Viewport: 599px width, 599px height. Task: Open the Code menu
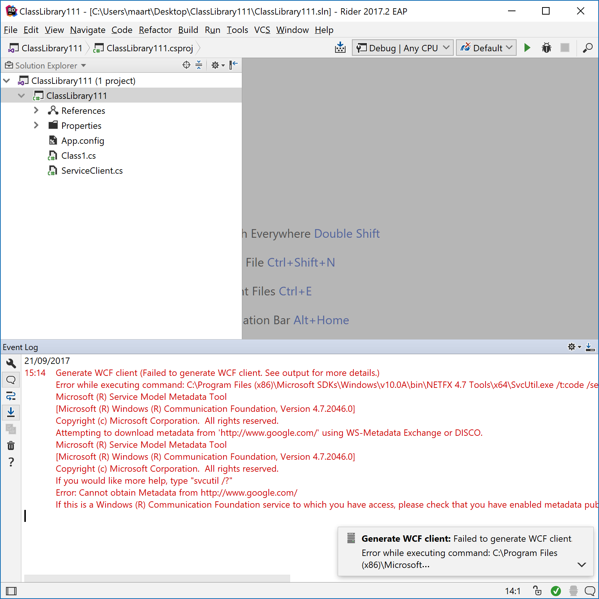pyautogui.click(x=122, y=30)
